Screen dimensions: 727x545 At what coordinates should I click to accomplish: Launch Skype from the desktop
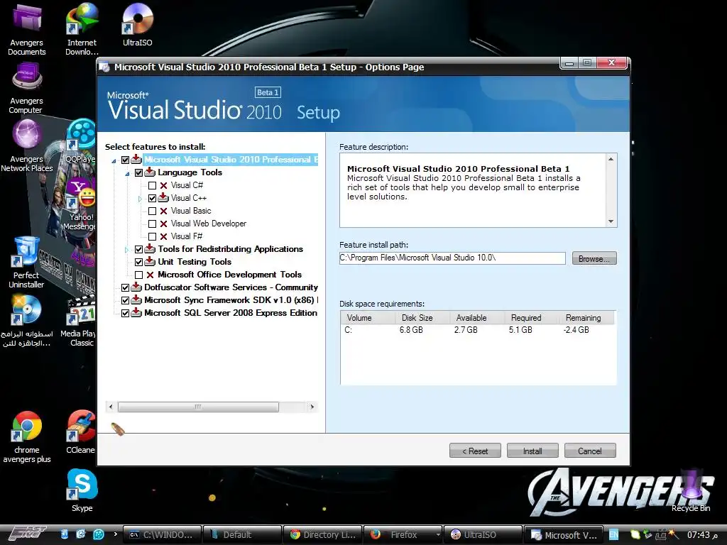coord(82,490)
